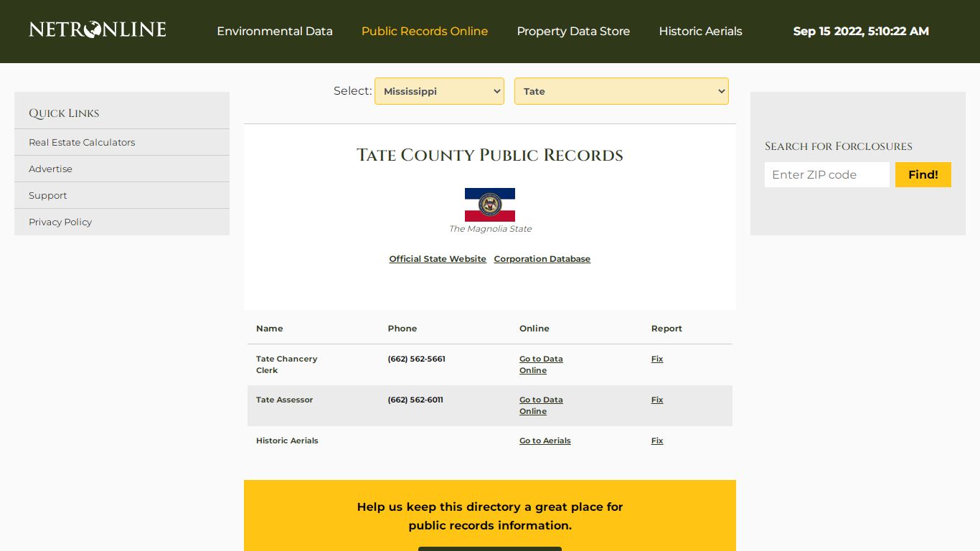This screenshot has width=980, height=551.
Task: Click the Phone column header
Action: pyautogui.click(x=402, y=329)
